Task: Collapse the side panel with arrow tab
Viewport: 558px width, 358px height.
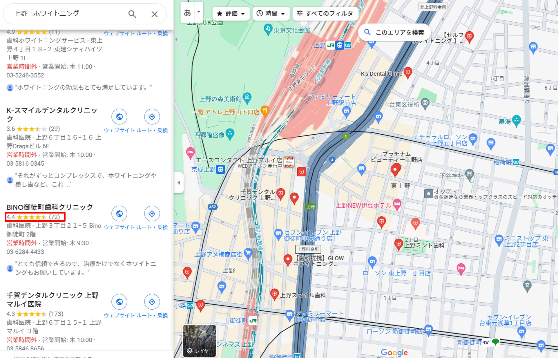Action: [179, 182]
